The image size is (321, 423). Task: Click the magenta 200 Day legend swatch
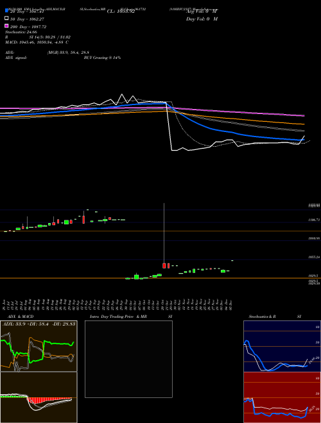pos(7,26)
